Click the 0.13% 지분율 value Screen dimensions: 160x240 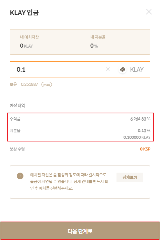(x=144, y=131)
